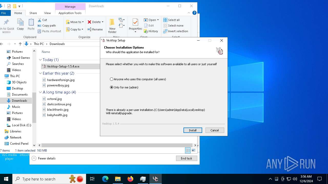Click Select none in ribbon
This screenshot has height=184, width=328.
click(173, 26)
